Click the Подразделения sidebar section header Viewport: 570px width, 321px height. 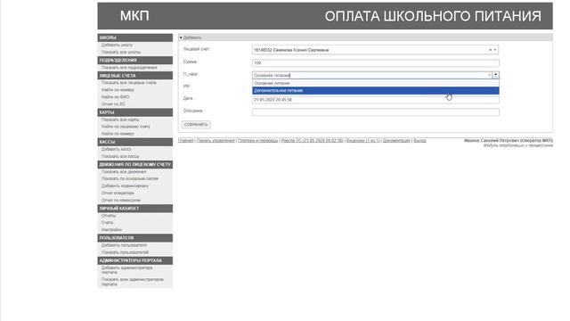(134, 60)
